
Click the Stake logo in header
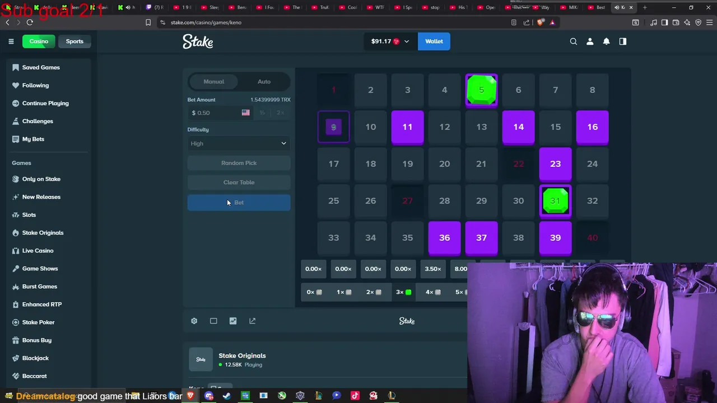pyautogui.click(x=198, y=41)
